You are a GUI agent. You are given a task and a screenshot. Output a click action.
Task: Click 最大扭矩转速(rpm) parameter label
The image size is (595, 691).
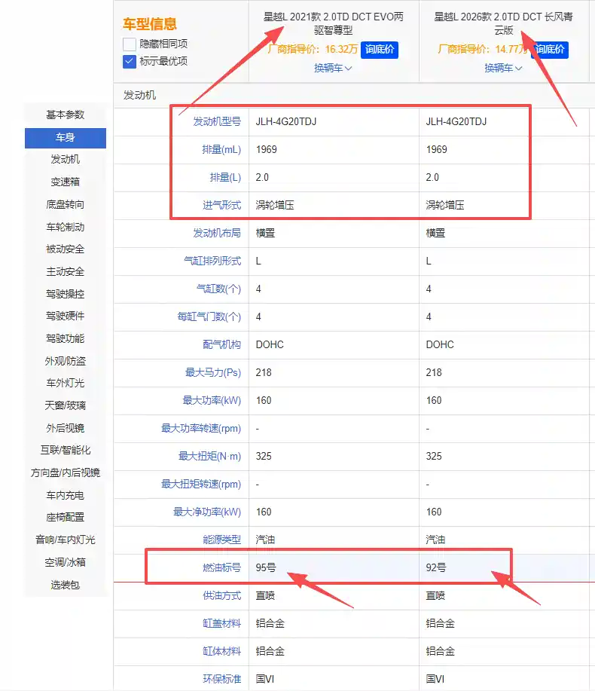(x=201, y=485)
